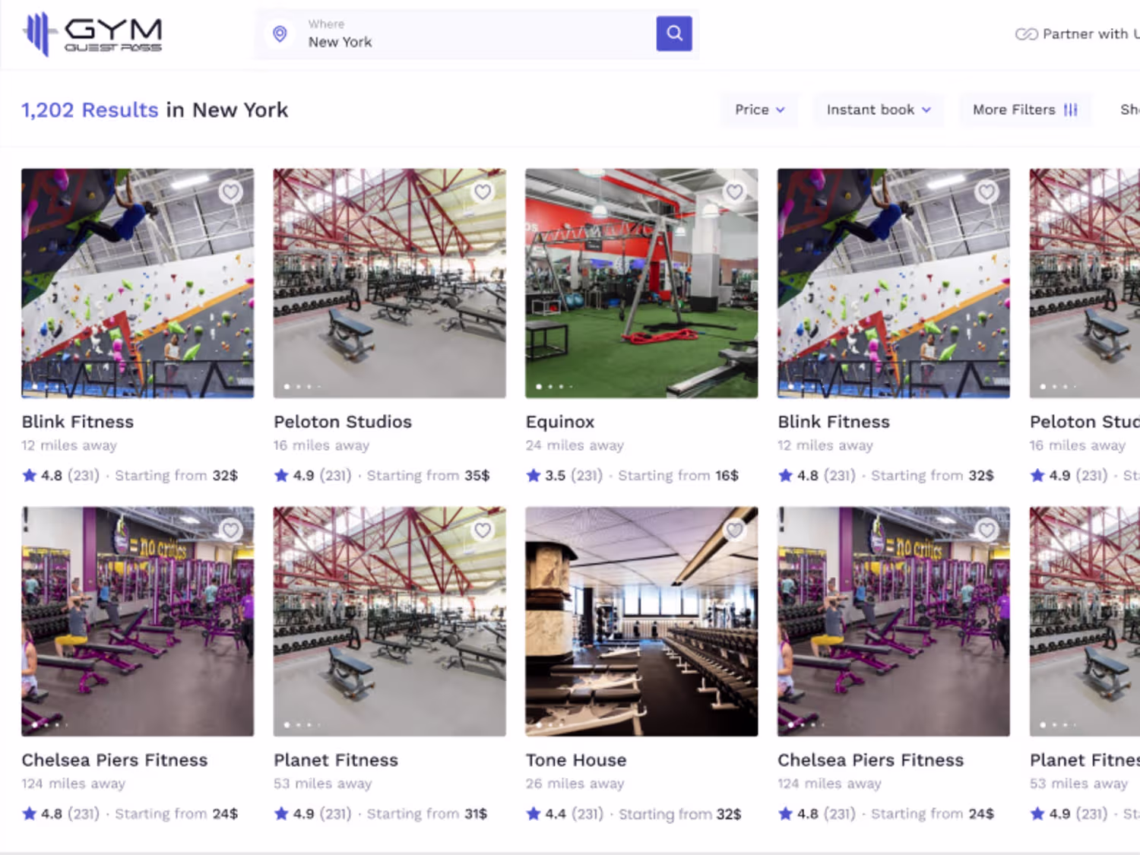The width and height of the screenshot is (1140, 855).
Task: Favorite the first Blink Fitness card's heart
Action: [x=231, y=192]
